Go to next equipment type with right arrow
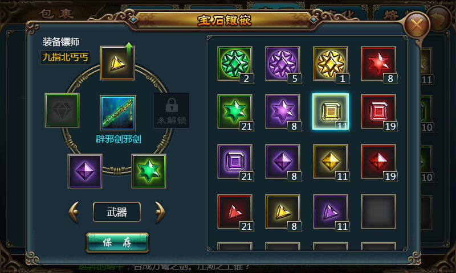 coord(160,212)
